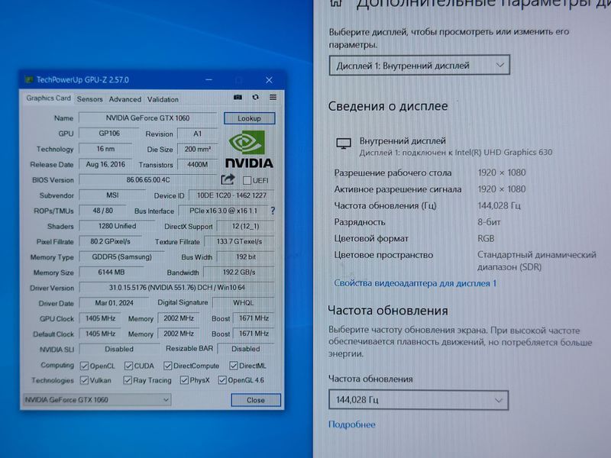
Task: Click the Bandwidth field 192.2 GB/s
Action: coord(239,273)
